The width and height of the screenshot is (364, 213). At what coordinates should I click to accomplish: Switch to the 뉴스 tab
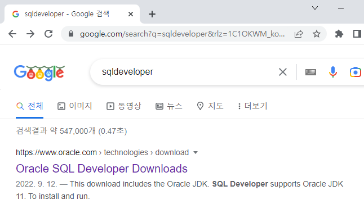[169, 106]
